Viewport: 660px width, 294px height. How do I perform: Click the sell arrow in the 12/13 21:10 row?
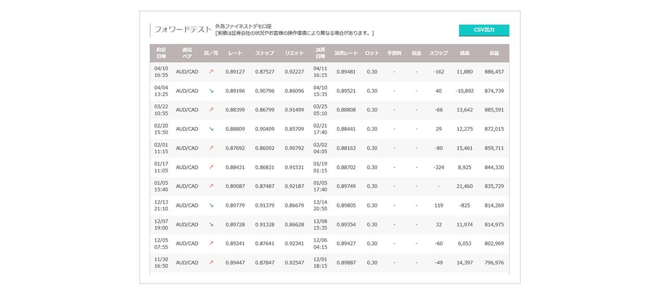pos(211,205)
